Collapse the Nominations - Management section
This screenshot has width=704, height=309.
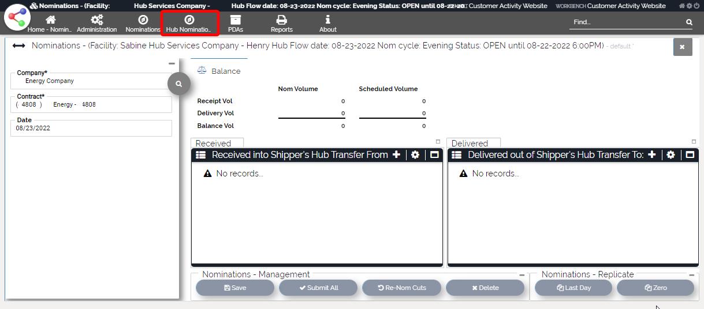[x=522, y=275]
